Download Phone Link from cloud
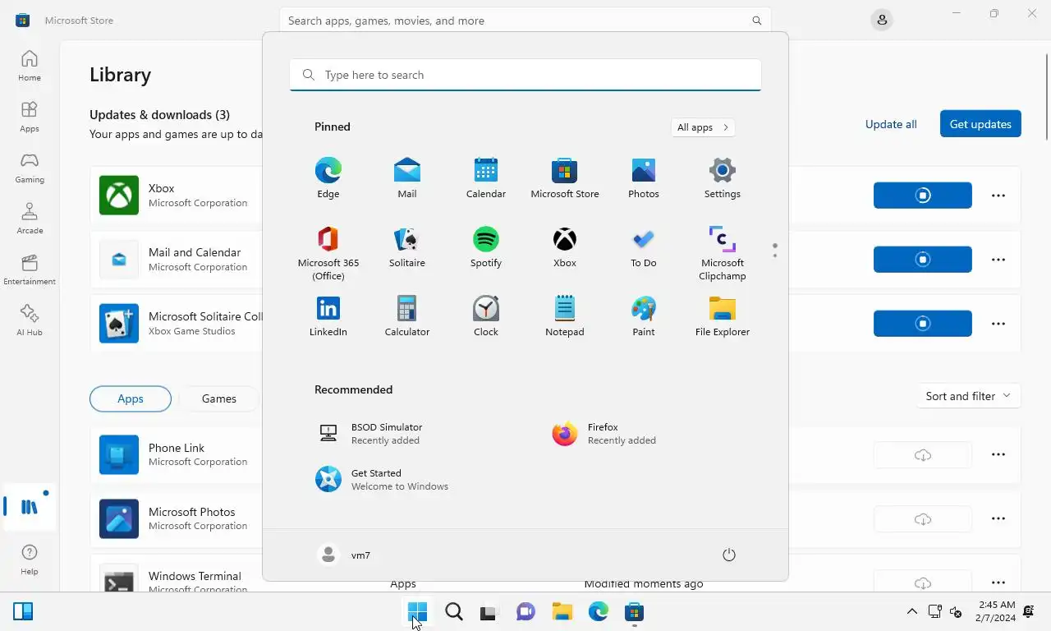Screen dimensions: 1051x631 coord(923,454)
